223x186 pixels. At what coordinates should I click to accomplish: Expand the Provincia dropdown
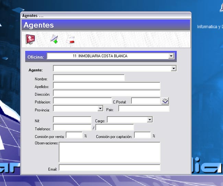click(x=100, y=108)
